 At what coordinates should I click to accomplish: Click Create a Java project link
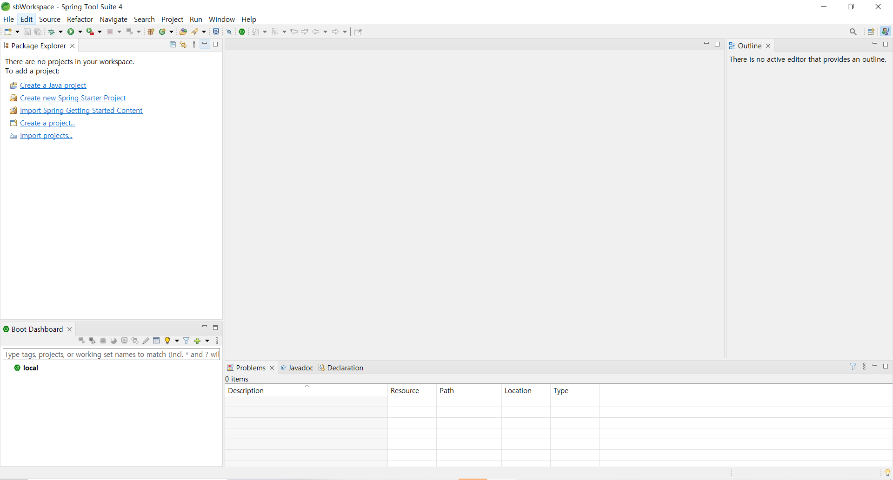[x=53, y=85]
